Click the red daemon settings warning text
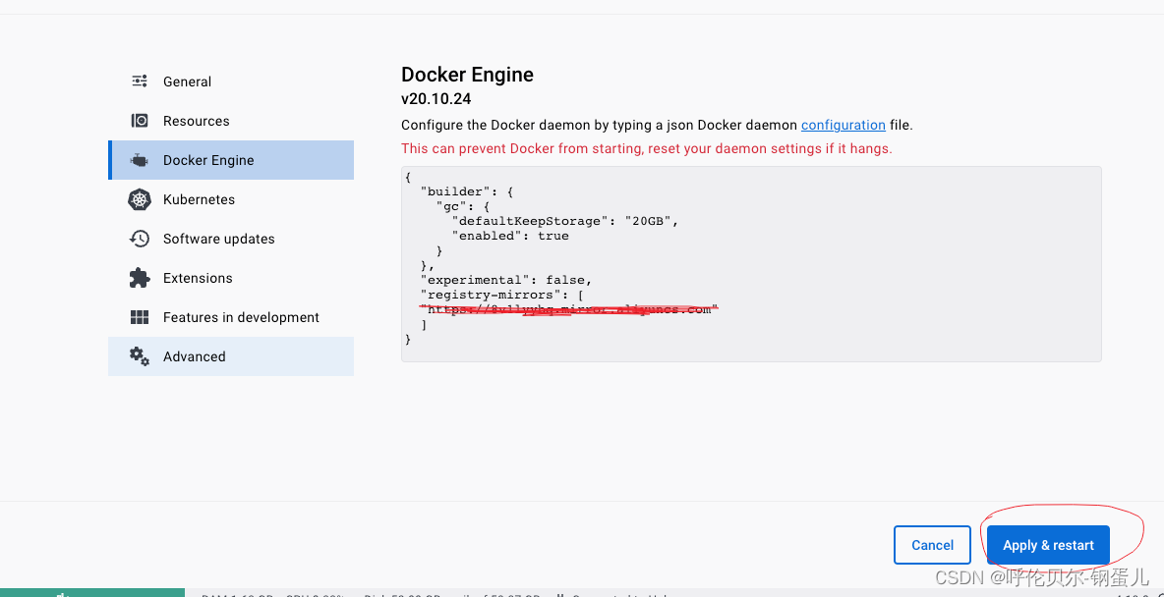Image resolution: width=1164 pixels, height=597 pixels. pos(647,148)
